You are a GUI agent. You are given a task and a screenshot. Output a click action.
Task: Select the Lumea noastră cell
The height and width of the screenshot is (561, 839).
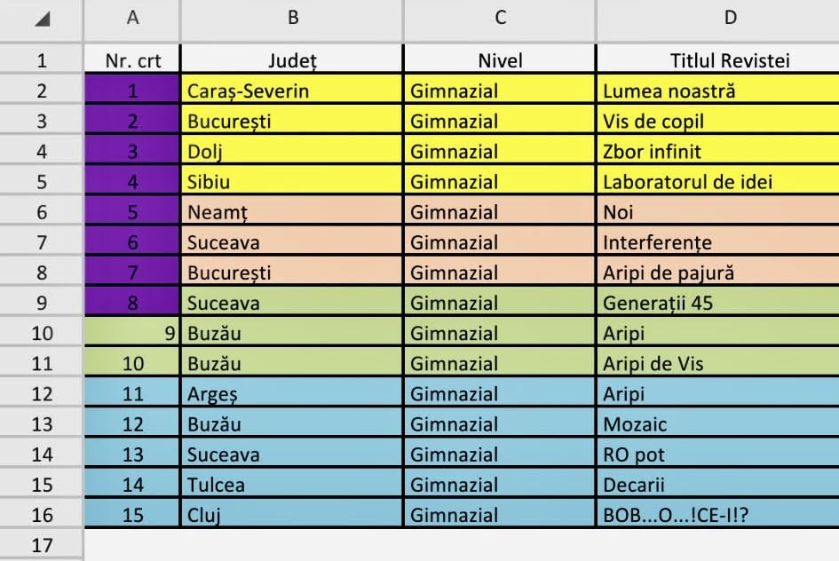718,90
